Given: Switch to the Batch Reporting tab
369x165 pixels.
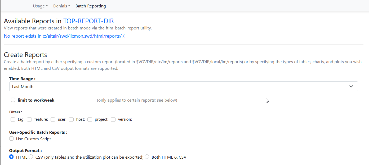Looking at the screenshot, I should tap(91, 6).
